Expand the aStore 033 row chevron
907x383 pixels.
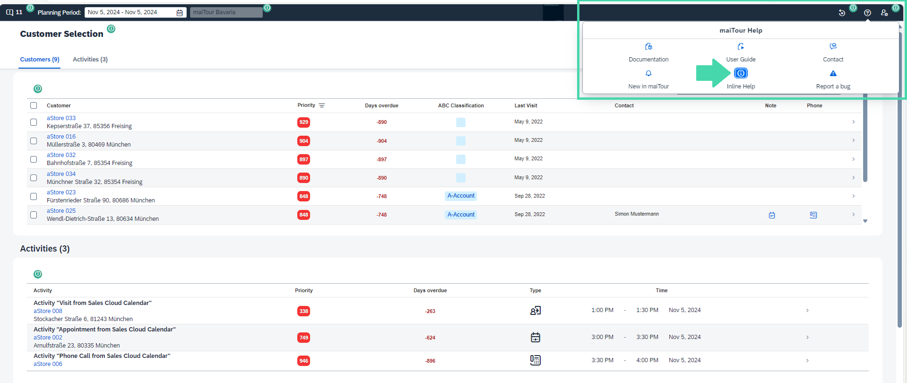coord(853,122)
